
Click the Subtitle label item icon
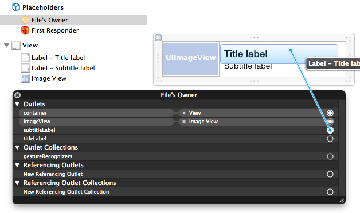[25, 68]
